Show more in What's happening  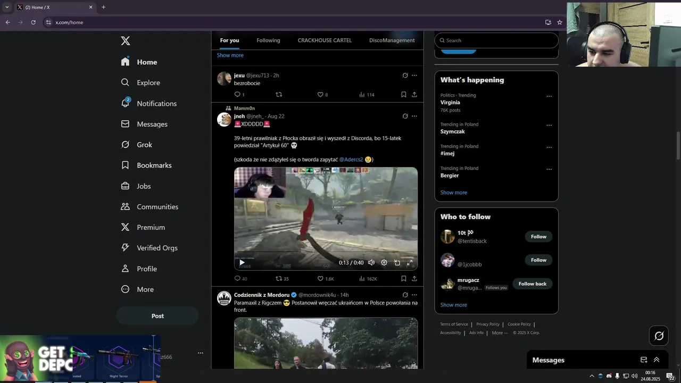click(453, 193)
